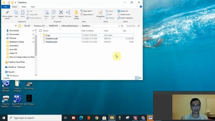This screenshot has width=215, height=121.
Task: Select the Logs folder
Action: pos(87,35)
